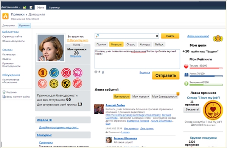Click the blue airplane badge

(x=54, y=73)
